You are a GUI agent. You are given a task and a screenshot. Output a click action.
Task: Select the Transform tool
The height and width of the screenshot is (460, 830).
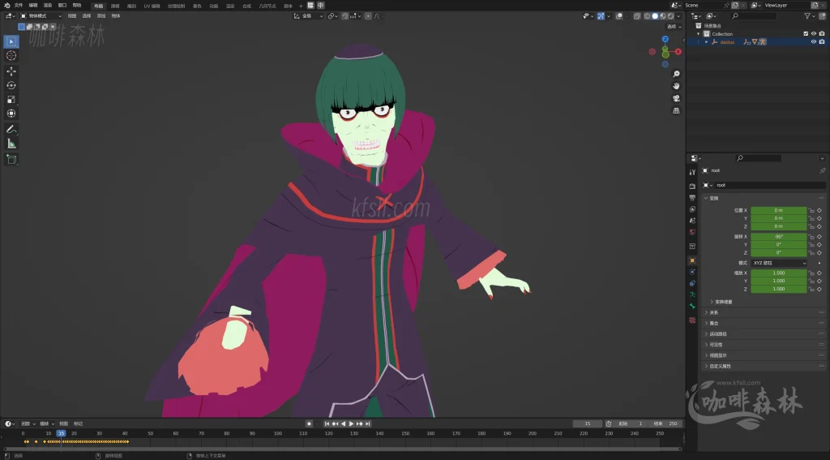(x=11, y=114)
